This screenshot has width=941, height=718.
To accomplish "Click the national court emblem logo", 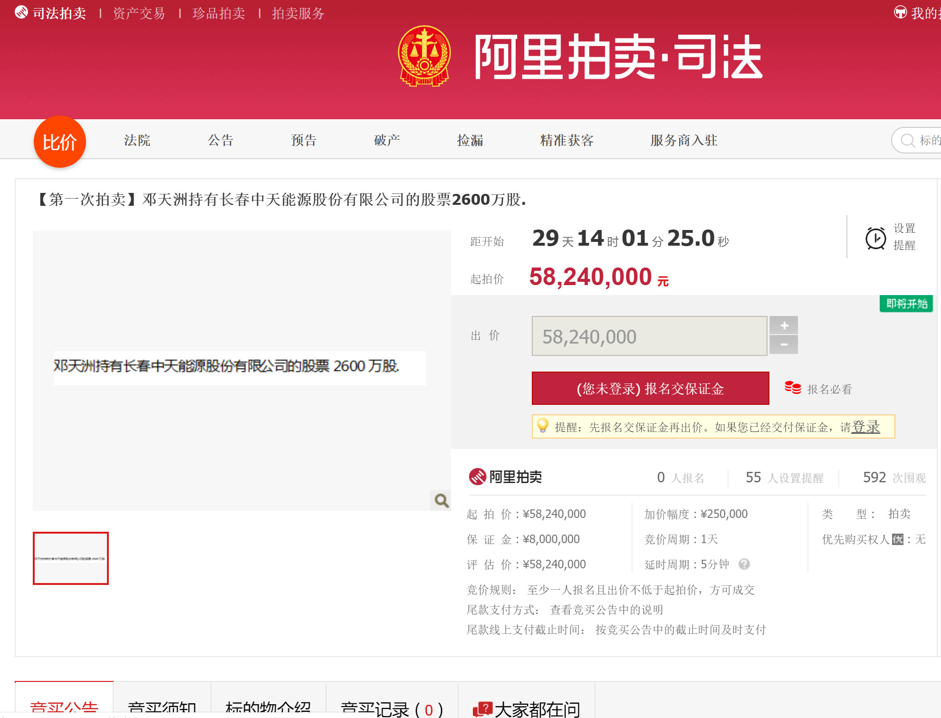I will pyautogui.click(x=424, y=56).
